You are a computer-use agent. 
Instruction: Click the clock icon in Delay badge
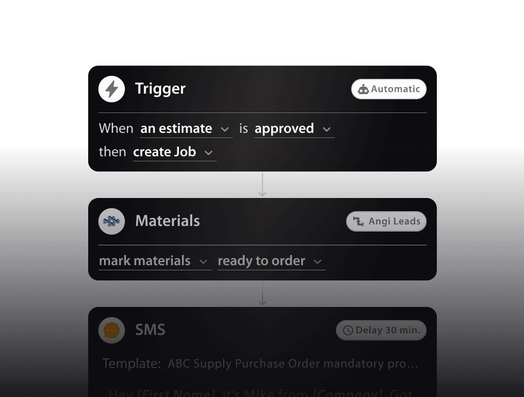[x=348, y=330]
